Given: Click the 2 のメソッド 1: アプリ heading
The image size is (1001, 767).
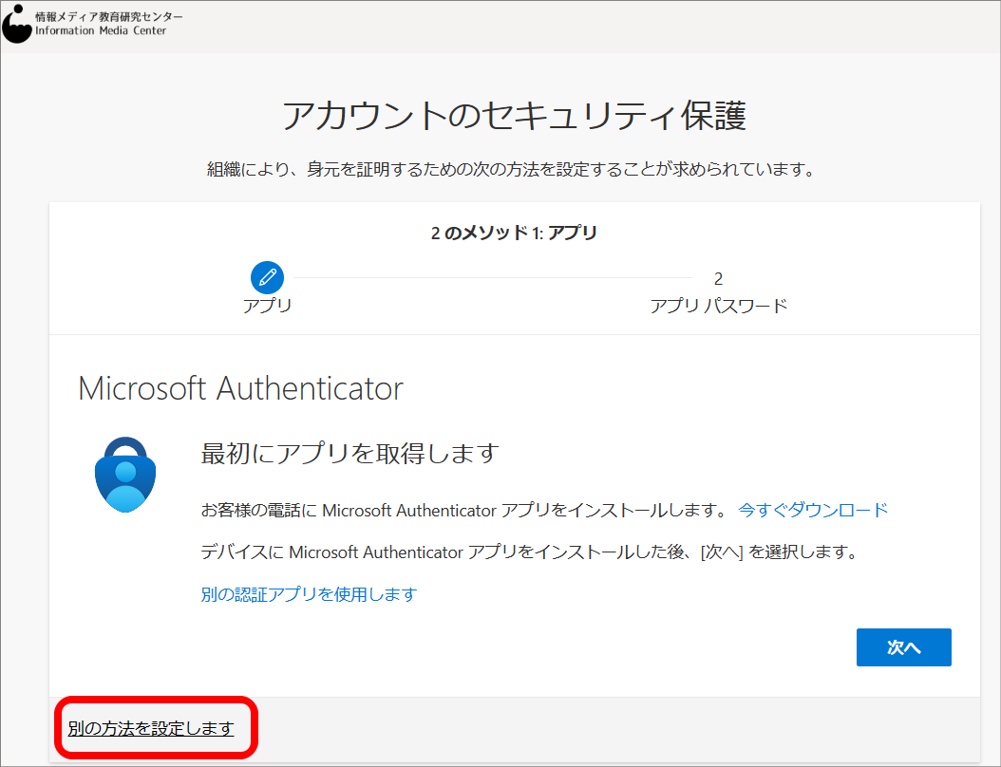Looking at the screenshot, I should pyautogui.click(x=514, y=233).
